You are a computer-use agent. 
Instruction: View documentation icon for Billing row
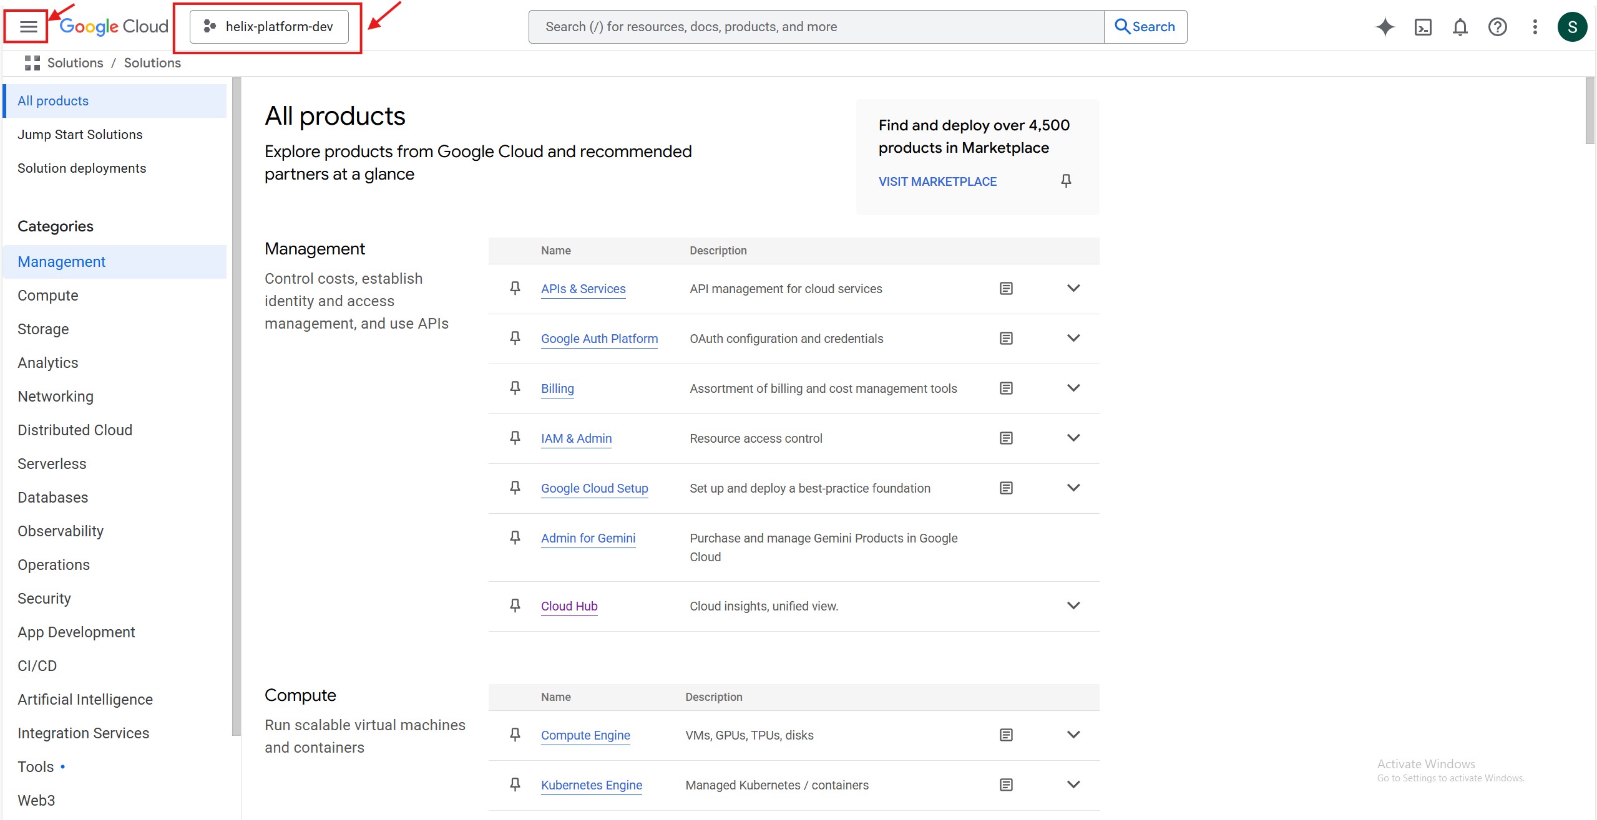pyautogui.click(x=1006, y=388)
